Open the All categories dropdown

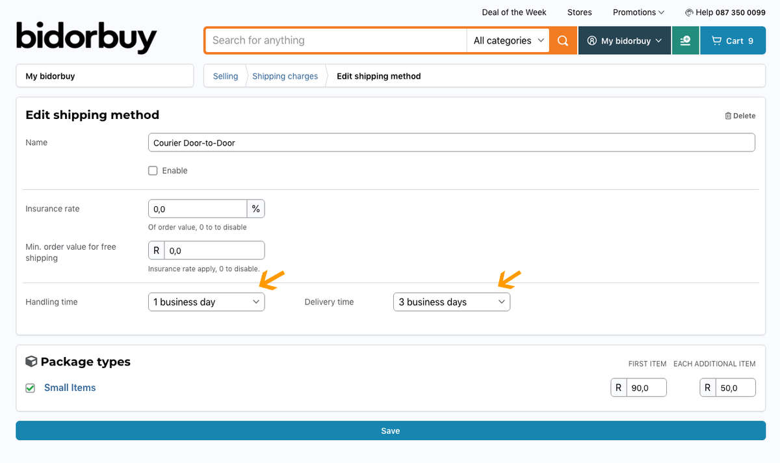508,40
